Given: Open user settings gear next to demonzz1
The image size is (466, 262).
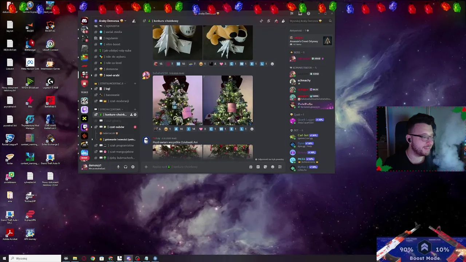Looking at the screenshot, I should (x=133, y=167).
